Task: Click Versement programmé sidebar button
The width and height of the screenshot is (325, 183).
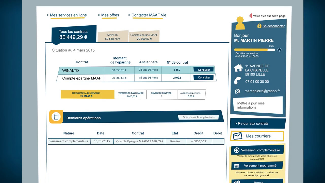Action: tap(257, 166)
